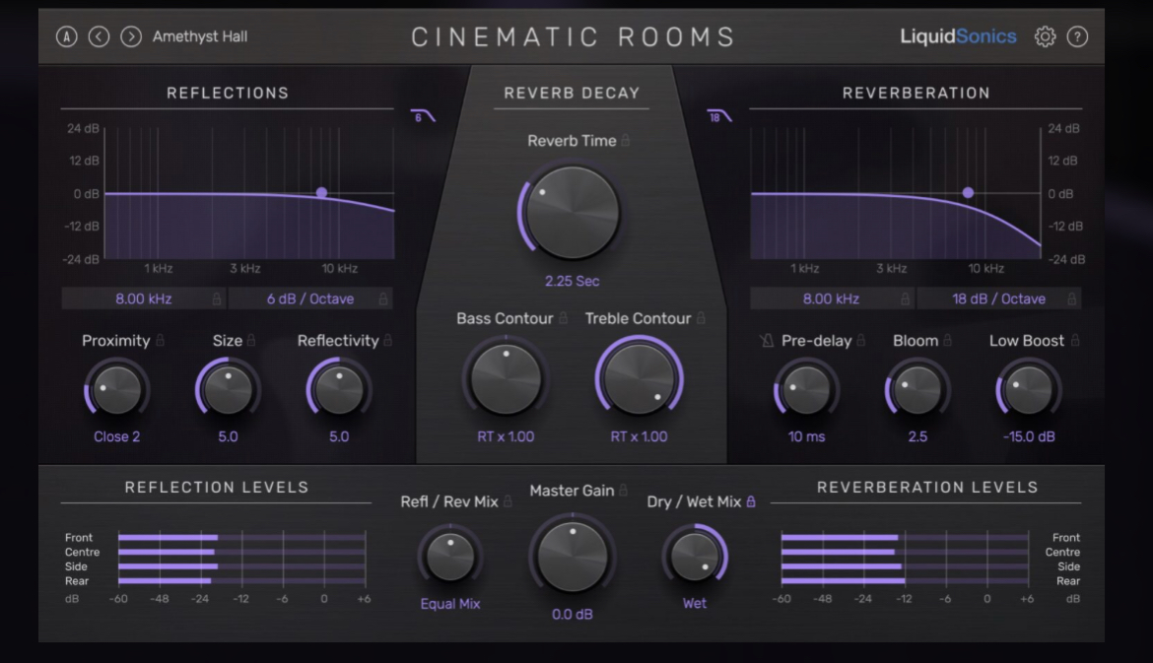Screen dimensions: 1153x663
Task: Click the Reflection Levels Front meter bar
Action: [241, 537]
